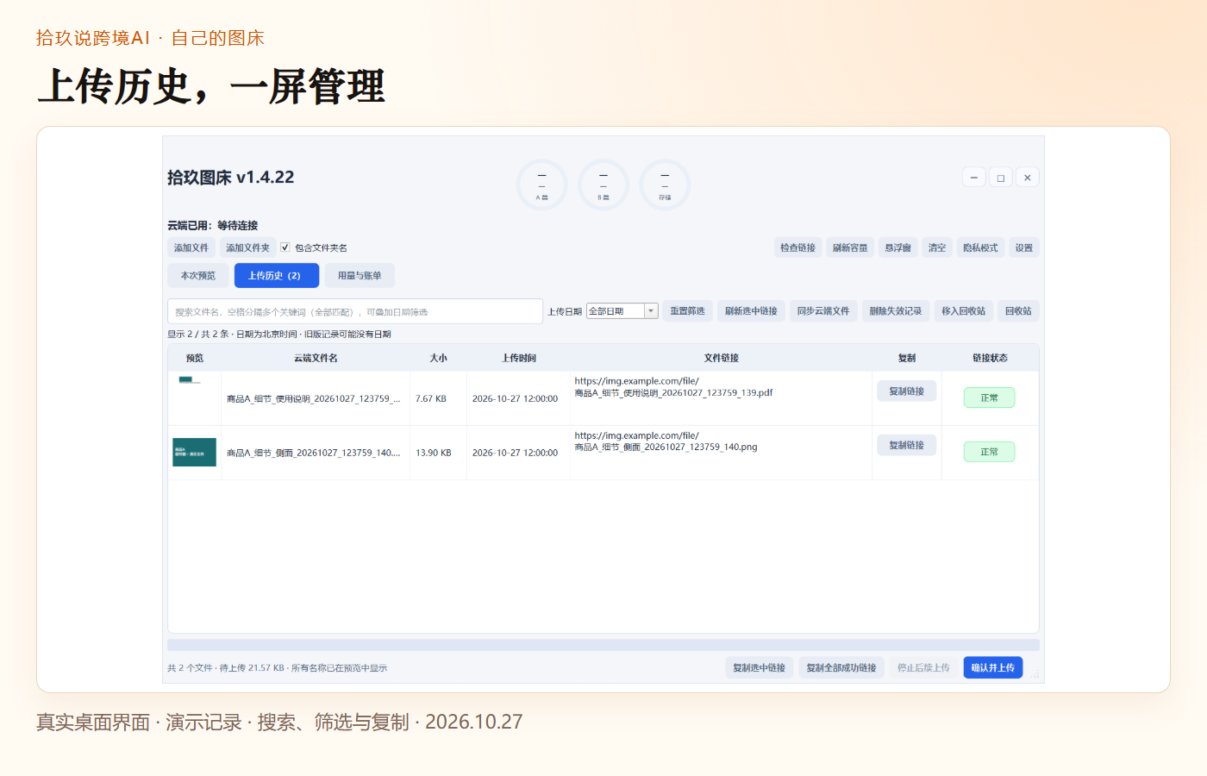Screen dimensions: 1207x776
Task: Click the bottom 复制选中链接 button
Action: coord(760,668)
